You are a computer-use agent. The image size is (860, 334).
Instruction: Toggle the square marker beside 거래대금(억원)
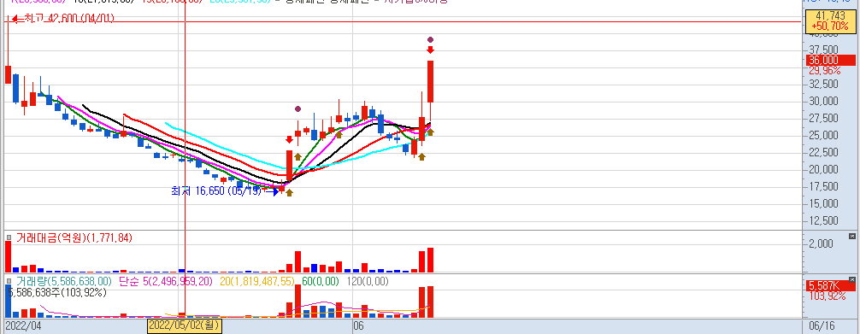point(9,237)
